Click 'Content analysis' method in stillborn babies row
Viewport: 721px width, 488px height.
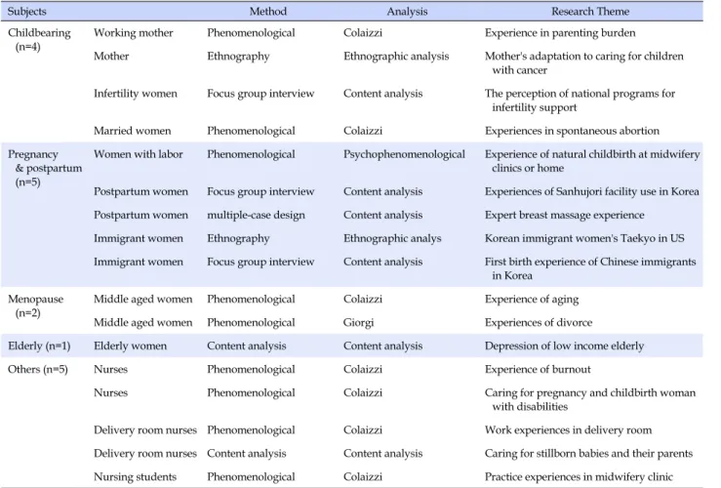point(247,454)
